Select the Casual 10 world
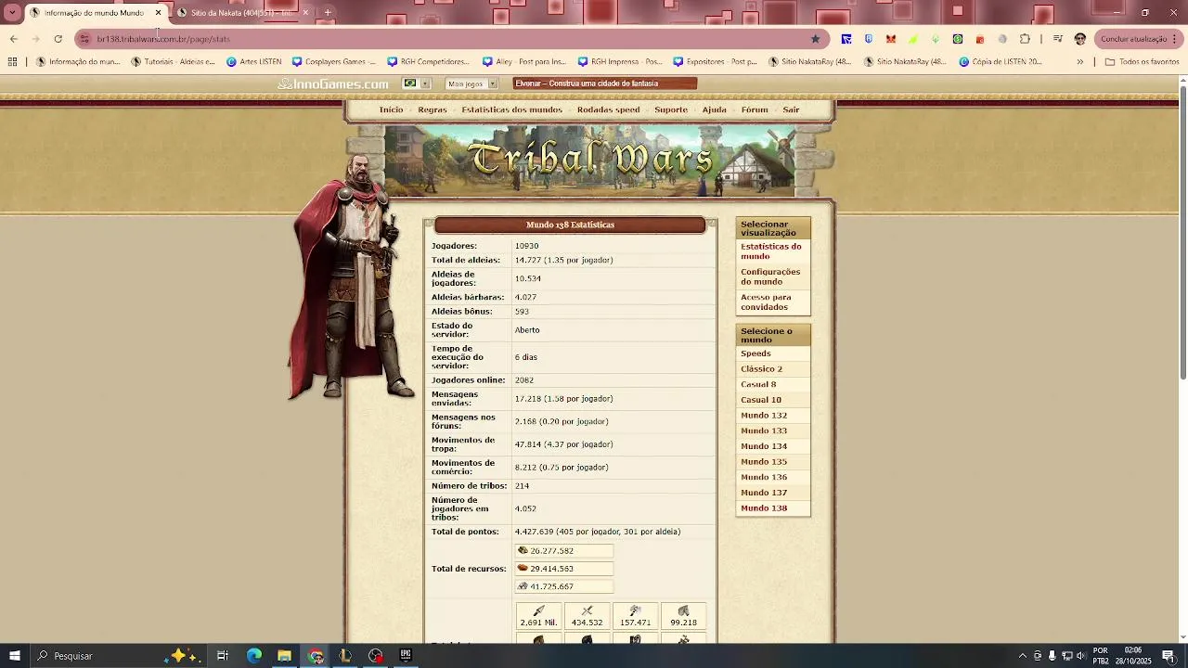Viewport: 1188px width, 668px height. coord(761,400)
